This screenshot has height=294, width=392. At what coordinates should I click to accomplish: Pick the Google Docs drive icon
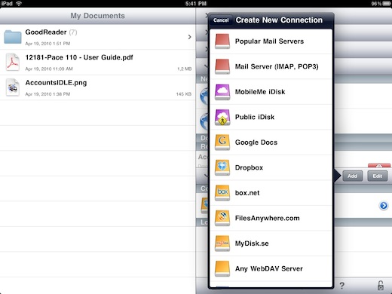point(222,142)
